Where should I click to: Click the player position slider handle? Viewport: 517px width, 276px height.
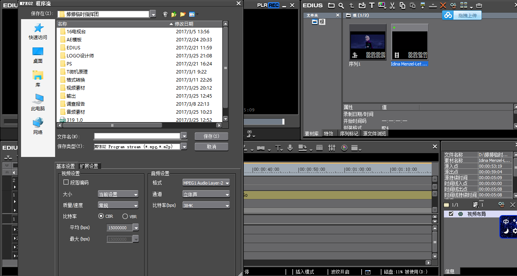284,121
